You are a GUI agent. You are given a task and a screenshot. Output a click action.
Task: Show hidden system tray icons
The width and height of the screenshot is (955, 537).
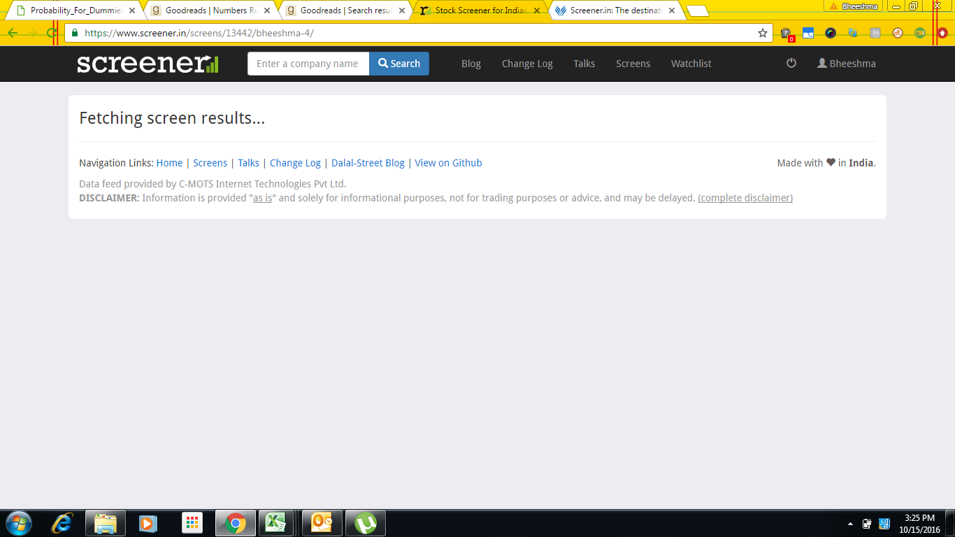tap(850, 524)
